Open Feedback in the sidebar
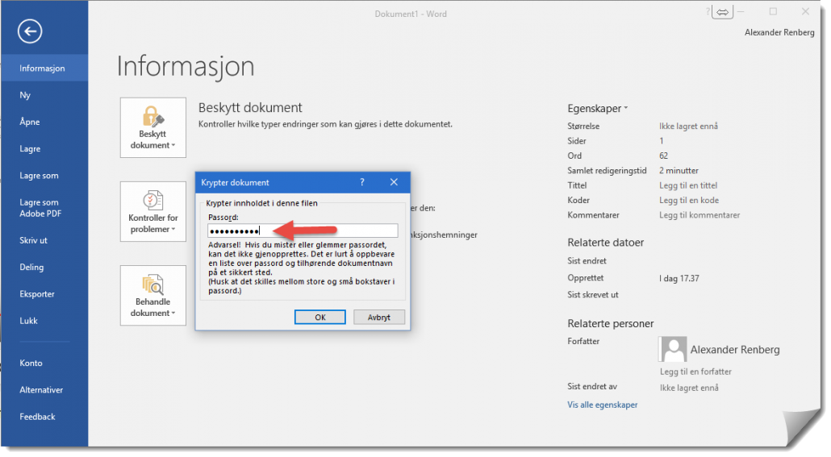831x457 pixels. coord(44,417)
